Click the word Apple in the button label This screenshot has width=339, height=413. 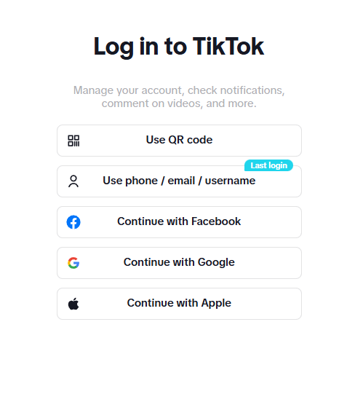[x=216, y=303]
